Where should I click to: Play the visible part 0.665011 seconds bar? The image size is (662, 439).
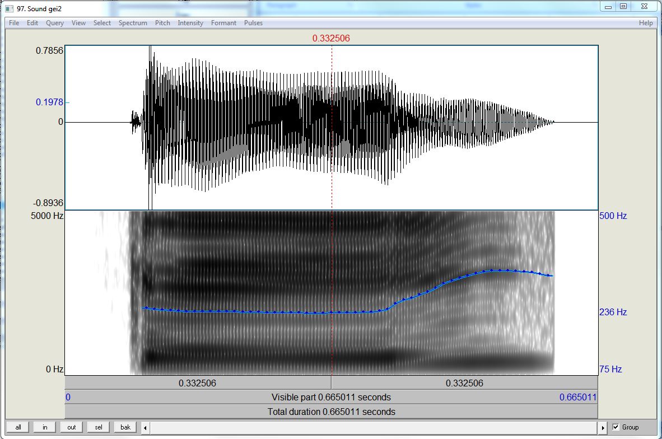[x=332, y=397]
